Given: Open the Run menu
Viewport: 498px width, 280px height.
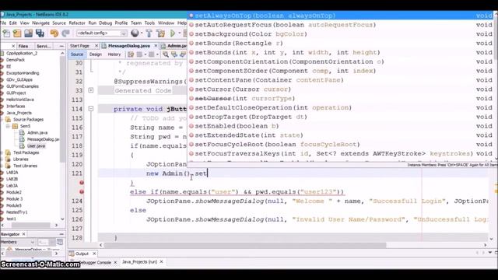Looking at the screenshot, I should (x=92, y=23).
